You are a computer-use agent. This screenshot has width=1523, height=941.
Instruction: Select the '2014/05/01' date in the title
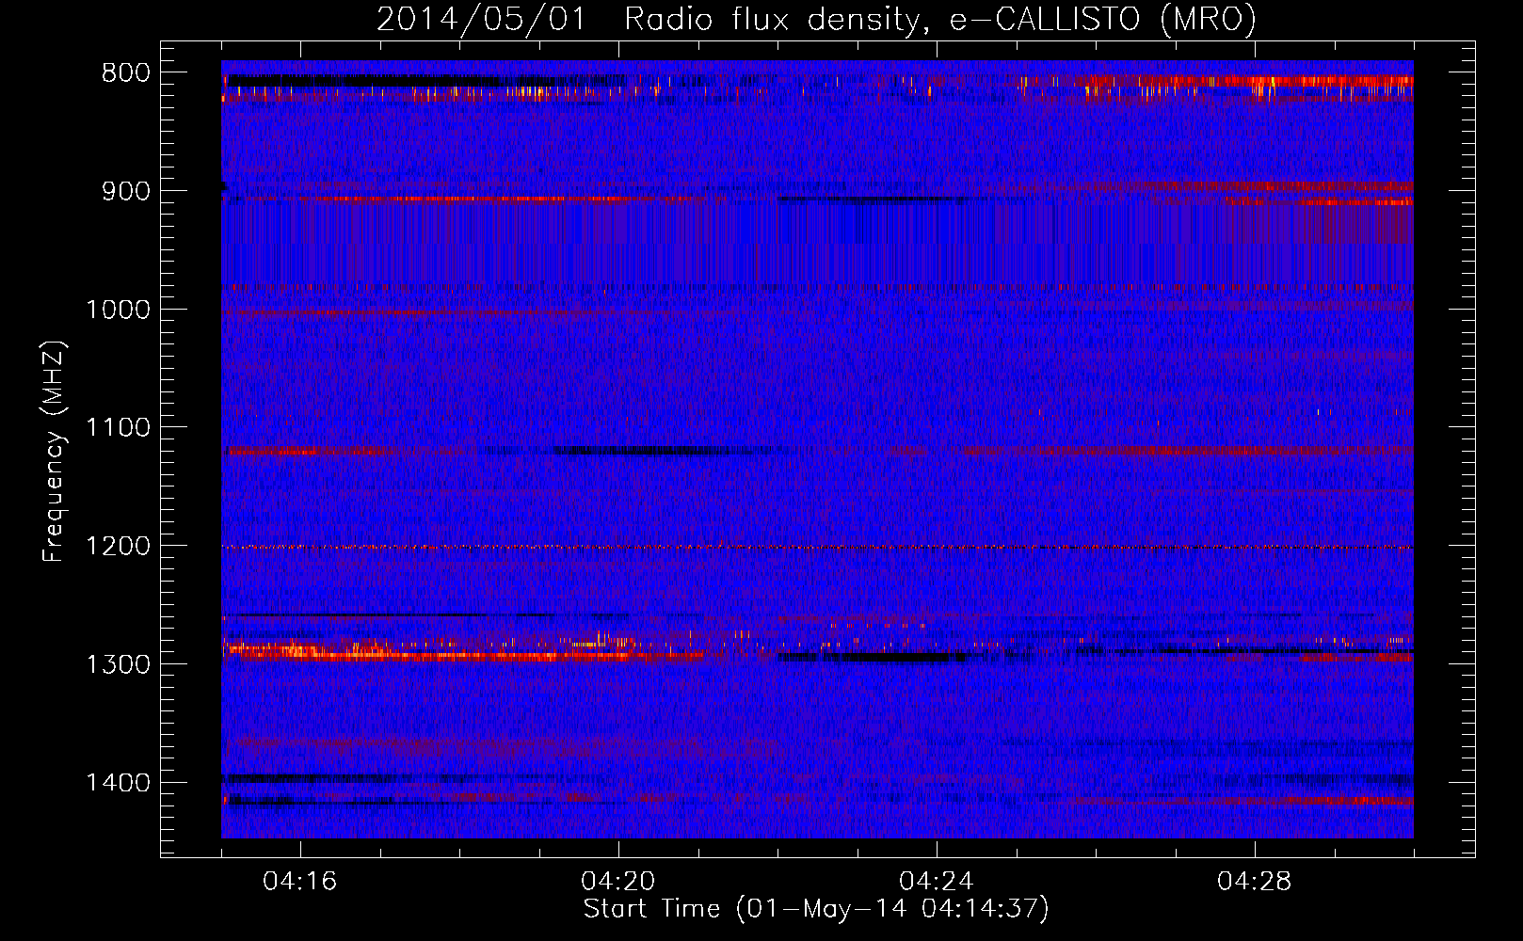click(x=481, y=19)
